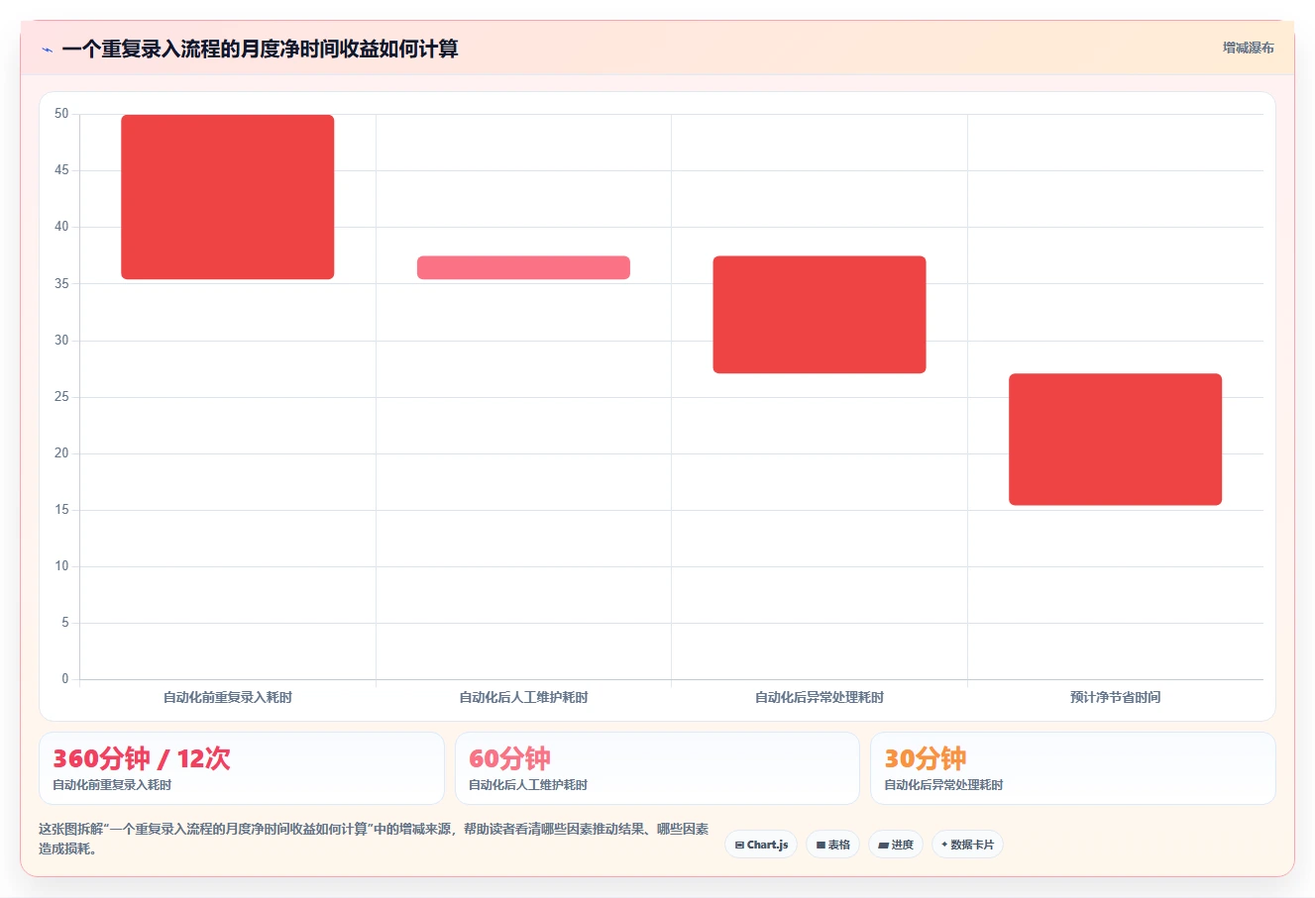Click the lightning icon beside the title
Image resolution: width=1315 pixels, height=898 pixels.
pos(47,50)
